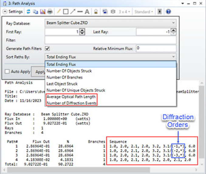Click the path 4 percentage 4.1831

pyautogui.click(x=67, y=160)
